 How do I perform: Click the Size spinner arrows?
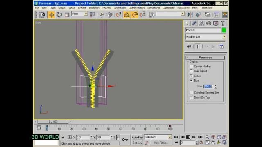pos(216,87)
